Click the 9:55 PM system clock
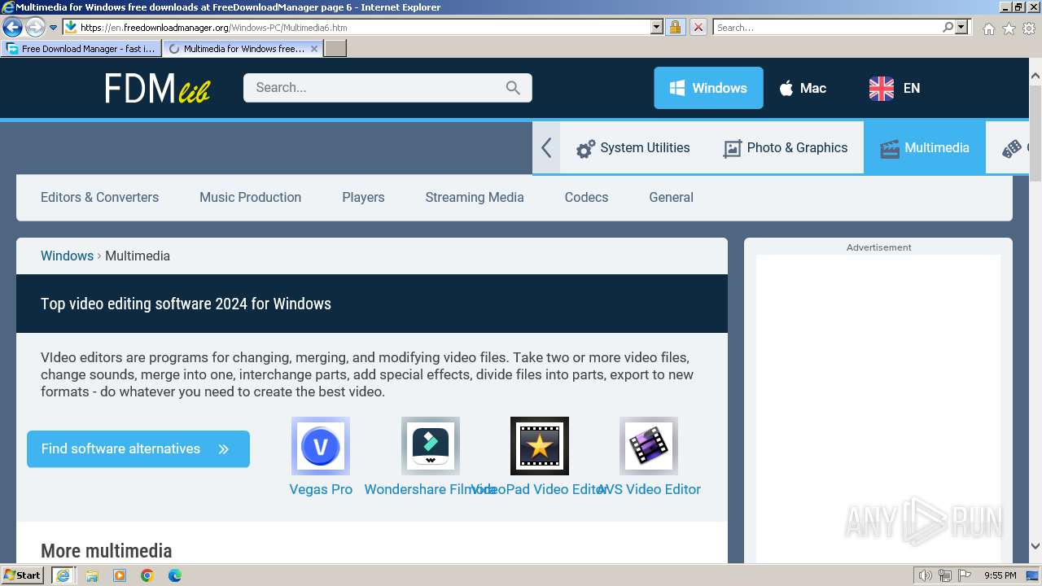The width and height of the screenshot is (1042, 586). click(1000, 575)
